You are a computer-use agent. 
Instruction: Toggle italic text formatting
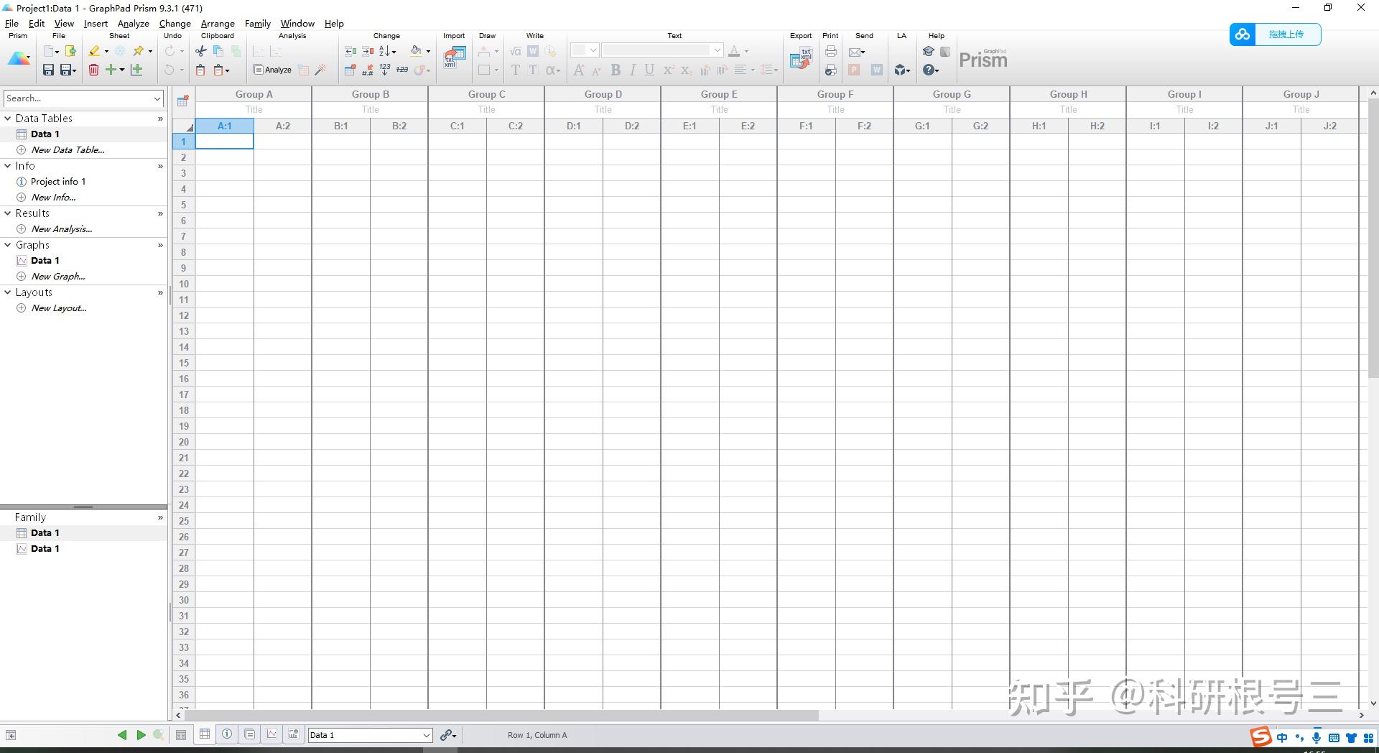(x=633, y=70)
